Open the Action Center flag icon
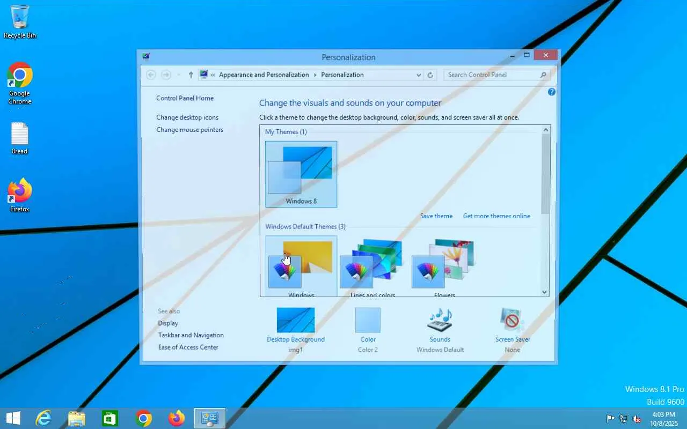The width and height of the screenshot is (687, 429). tap(611, 418)
